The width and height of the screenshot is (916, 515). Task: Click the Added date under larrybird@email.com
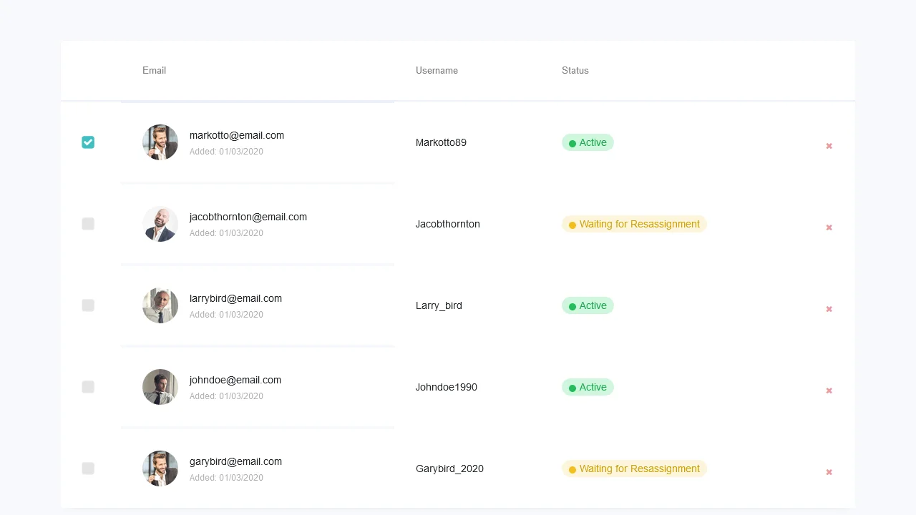pyautogui.click(x=226, y=315)
